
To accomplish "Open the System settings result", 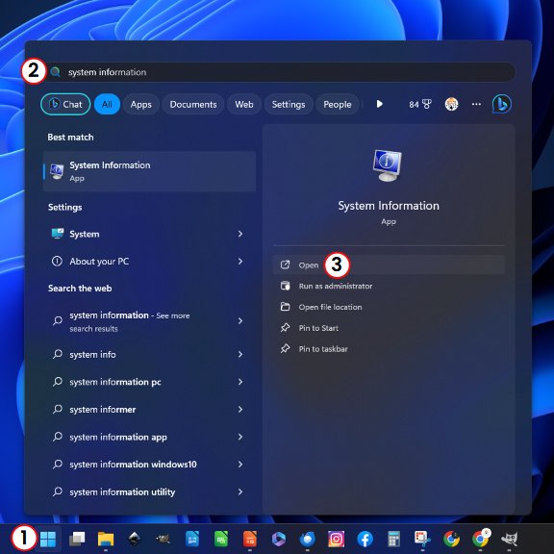I will (x=149, y=234).
